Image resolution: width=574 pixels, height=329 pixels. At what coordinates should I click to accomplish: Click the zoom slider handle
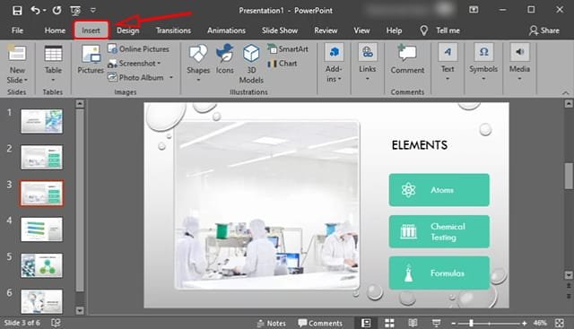471,323
